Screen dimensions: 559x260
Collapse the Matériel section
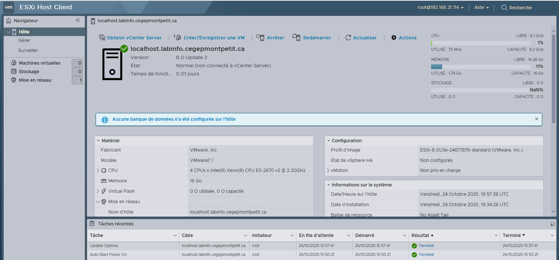pyautogui.click(x=99, y=140)
